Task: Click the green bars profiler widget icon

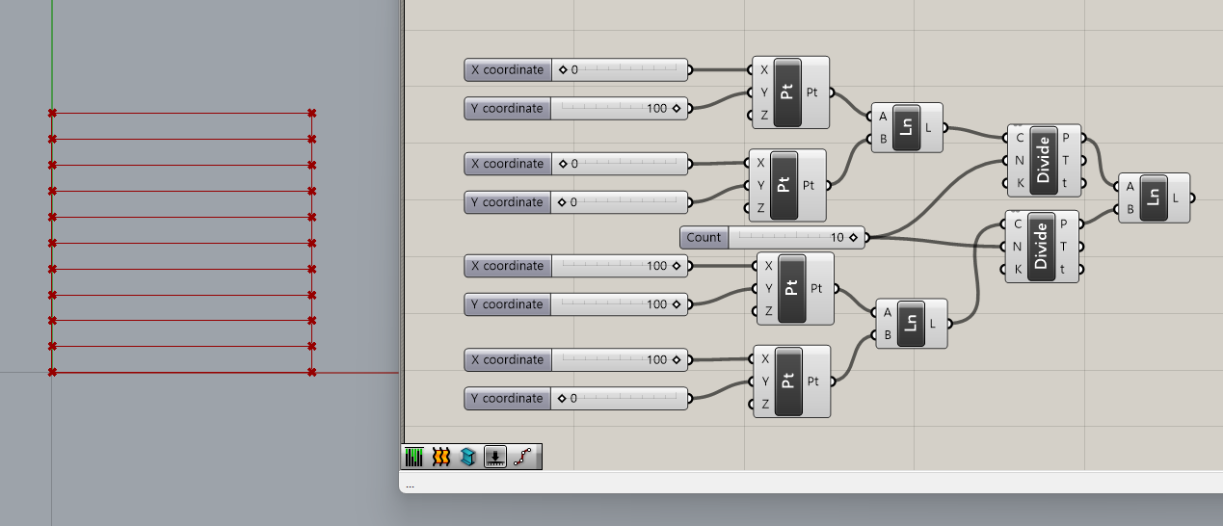Action: 414,457
